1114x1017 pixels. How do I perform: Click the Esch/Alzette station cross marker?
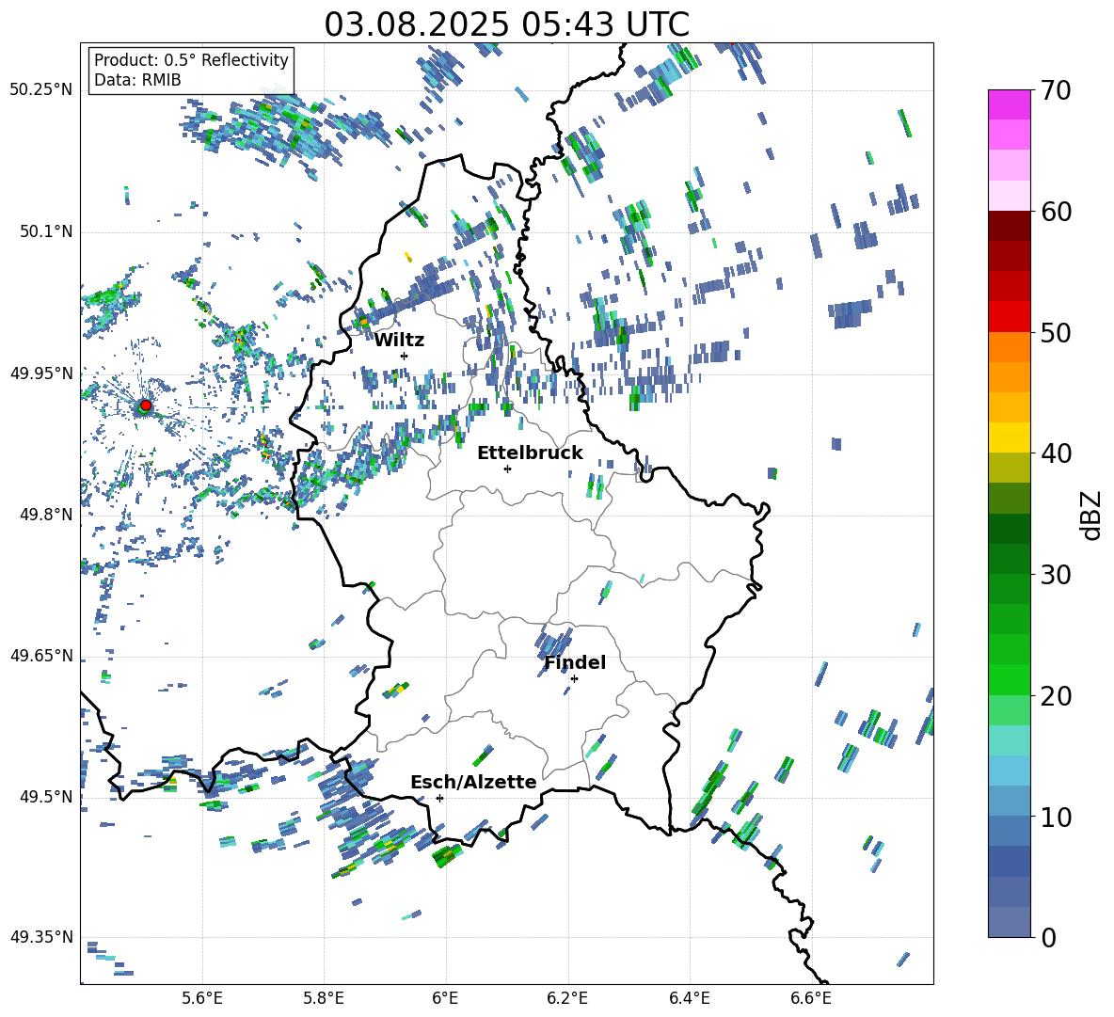pos(439,798)
